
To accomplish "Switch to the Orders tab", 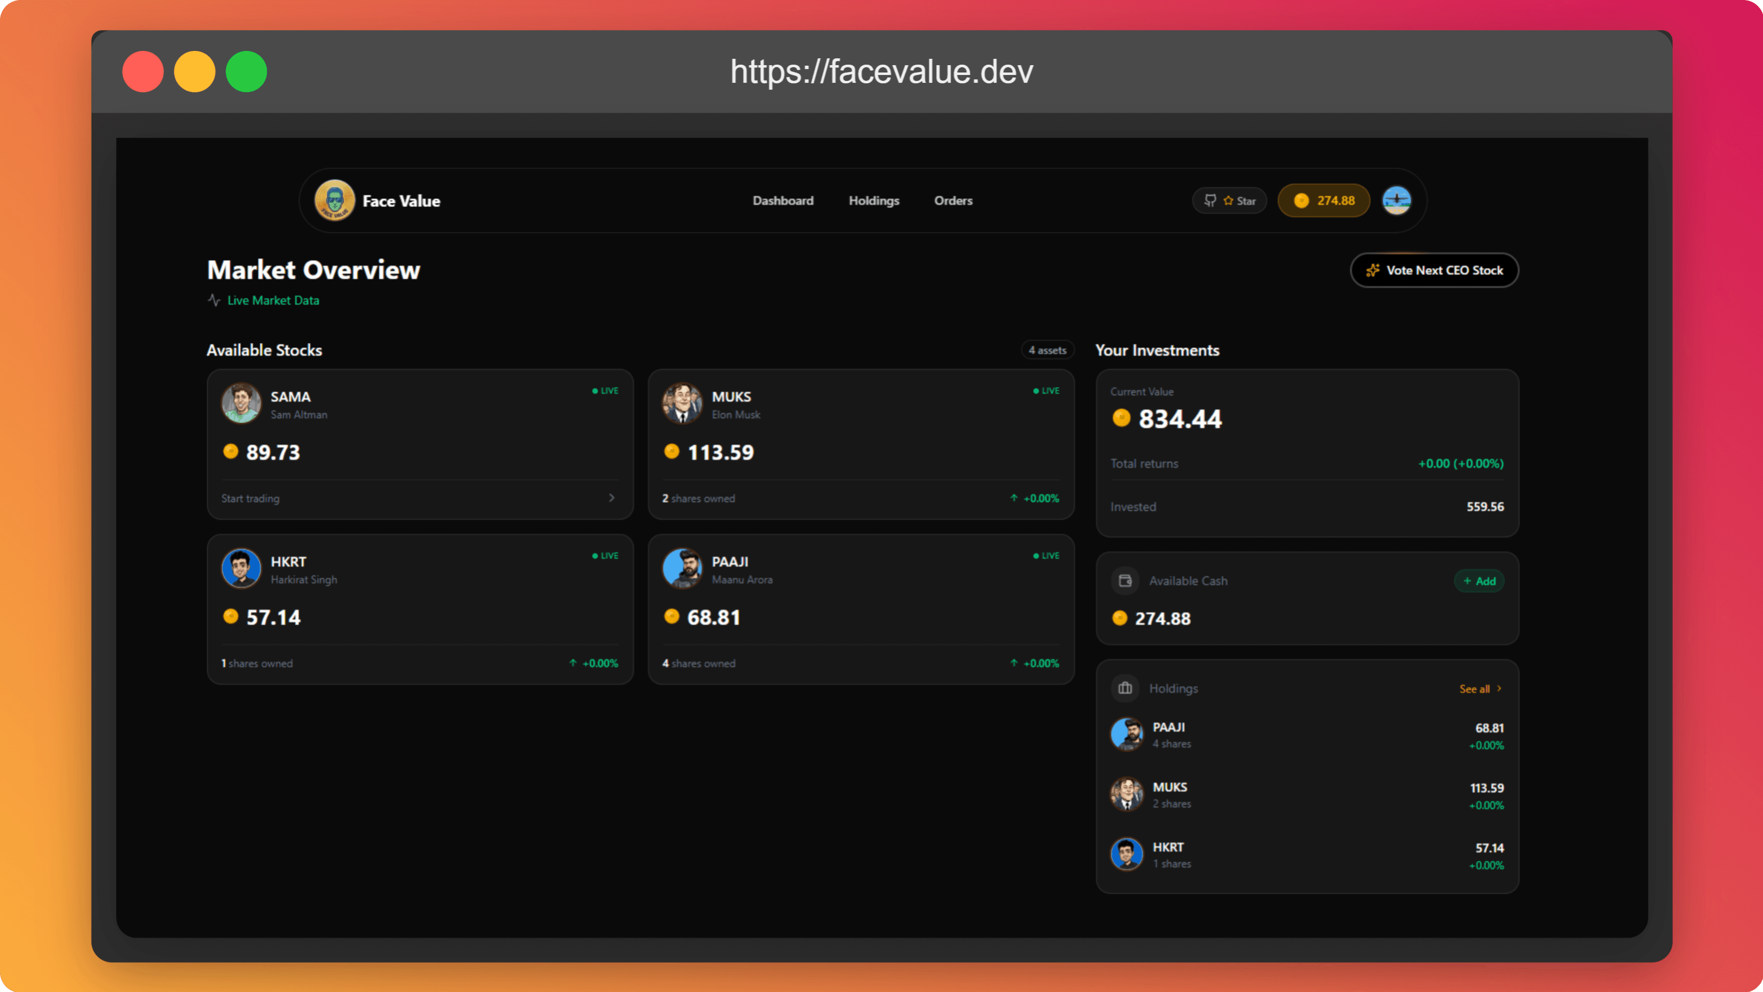I will point(953,200).
